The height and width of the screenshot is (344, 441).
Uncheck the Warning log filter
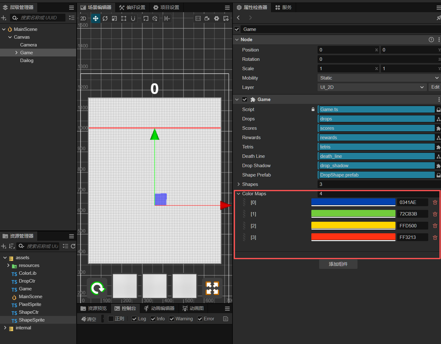(172, 319)
